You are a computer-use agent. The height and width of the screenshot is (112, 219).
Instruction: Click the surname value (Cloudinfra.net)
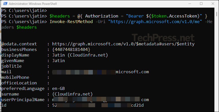tap(72, 94)
